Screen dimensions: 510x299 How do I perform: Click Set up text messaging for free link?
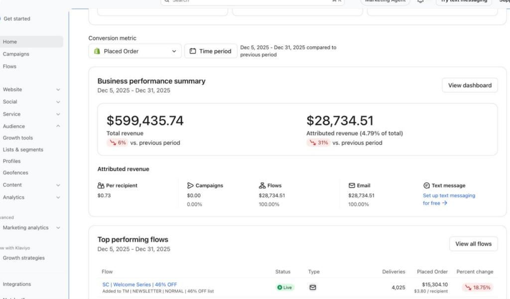[x=449, y=196]
